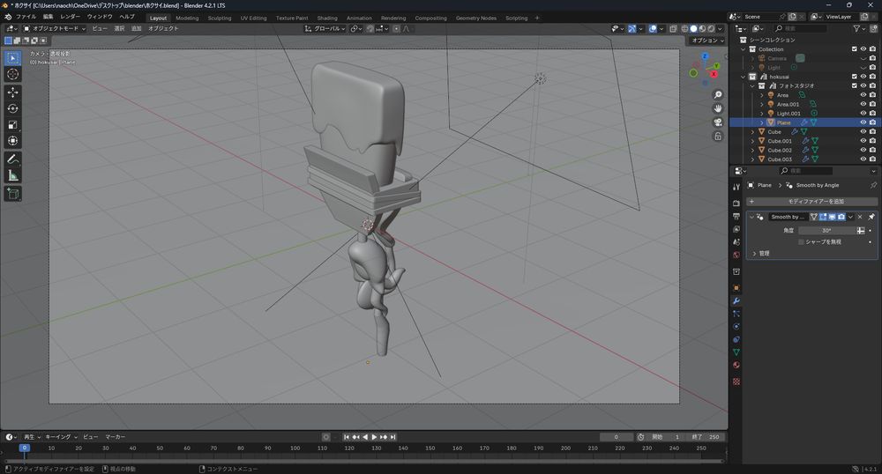
Task: Click the magnifier zoom icon in viewport
Action: pos(718,94)
